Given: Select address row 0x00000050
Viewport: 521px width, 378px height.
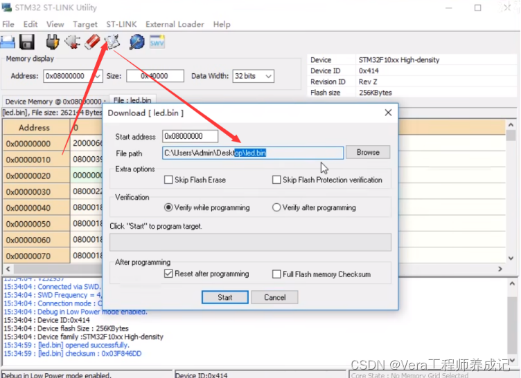Looking at the screenshot, I should click(x=36, y=224).
